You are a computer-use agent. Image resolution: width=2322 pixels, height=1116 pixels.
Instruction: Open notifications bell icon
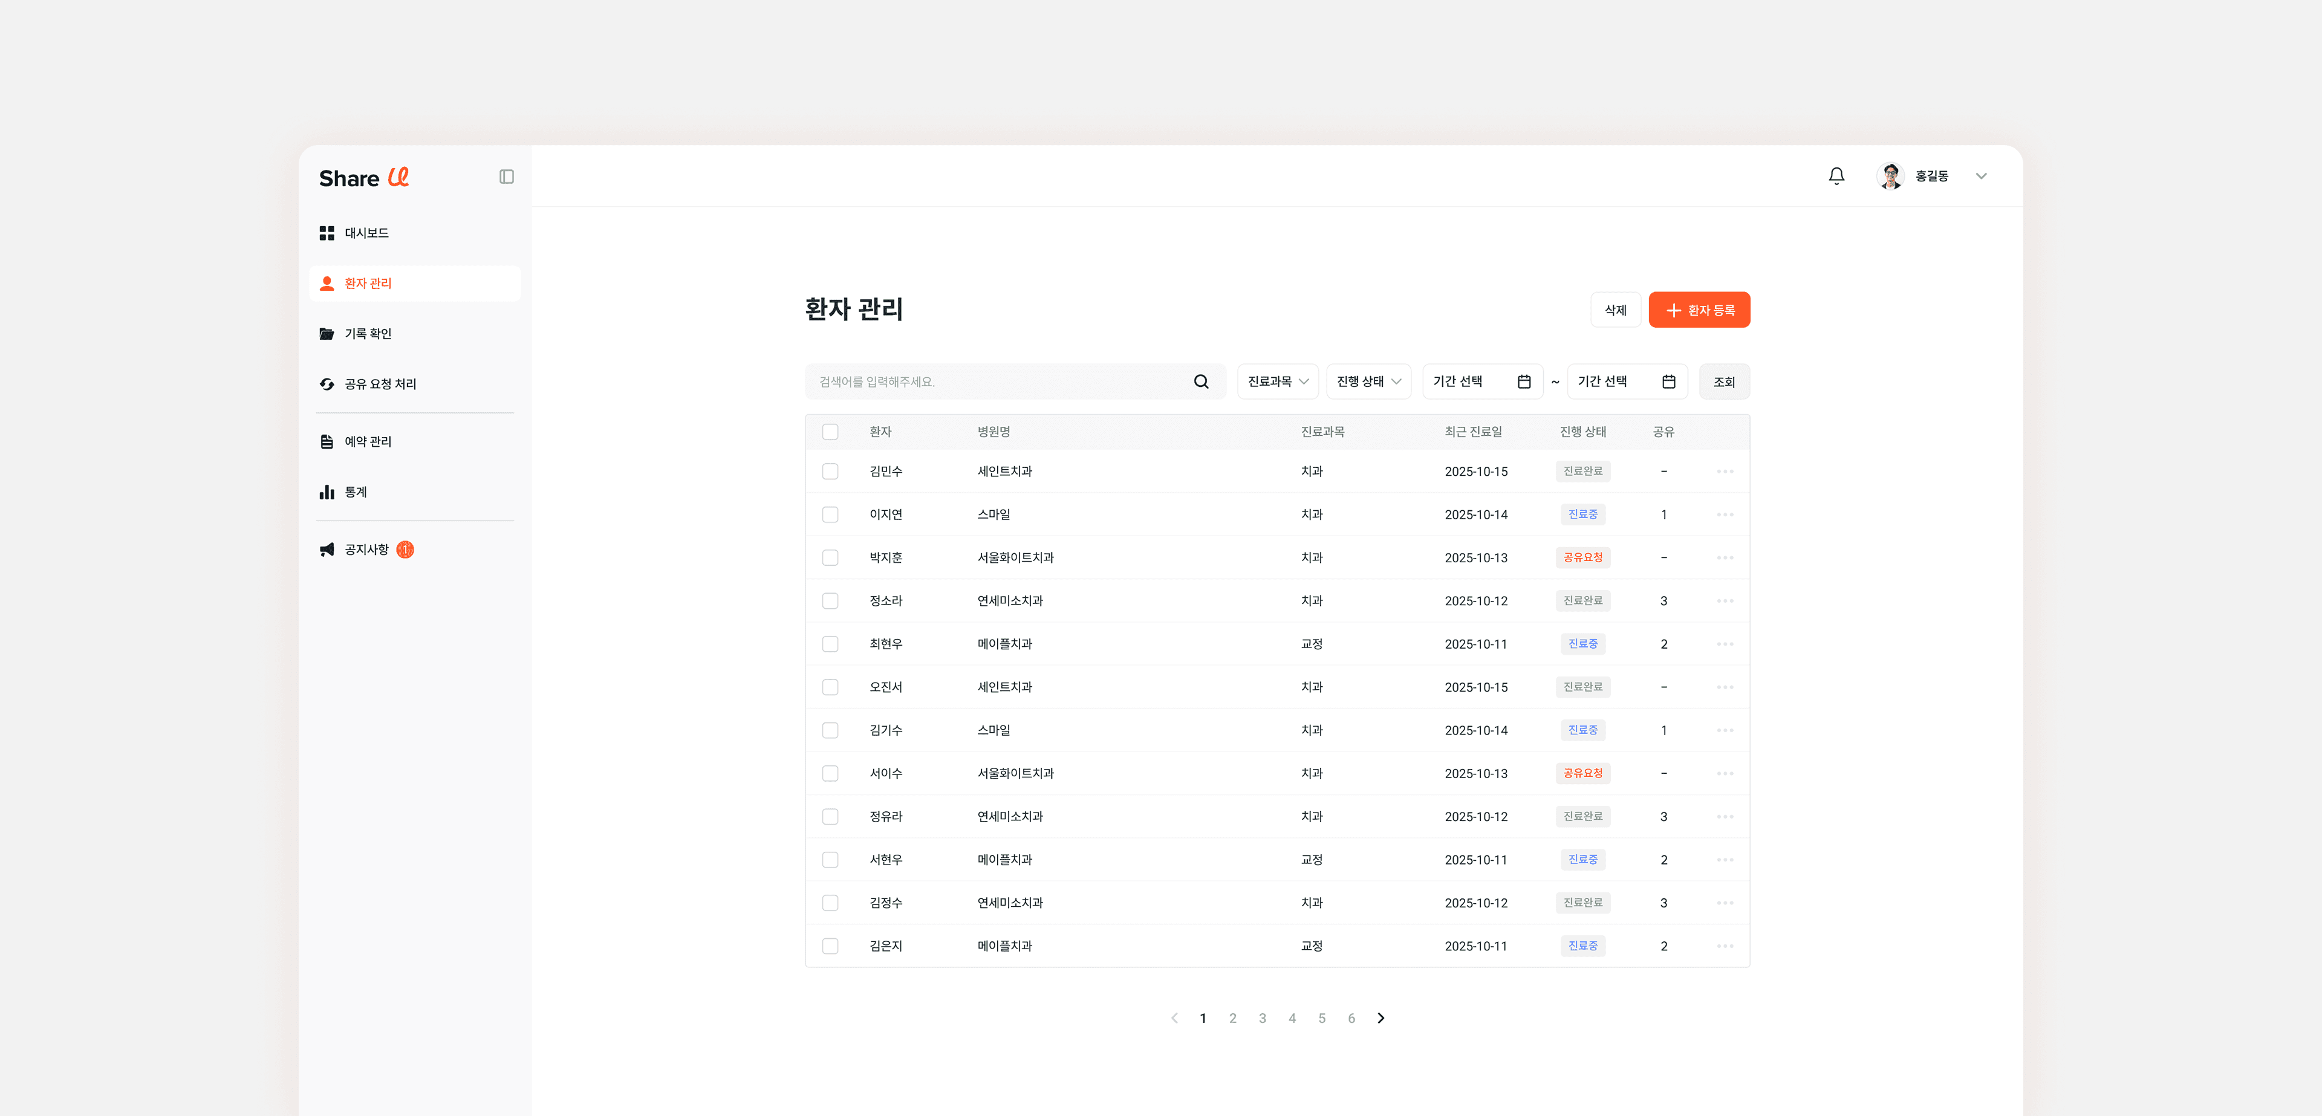click(1836, 176)
